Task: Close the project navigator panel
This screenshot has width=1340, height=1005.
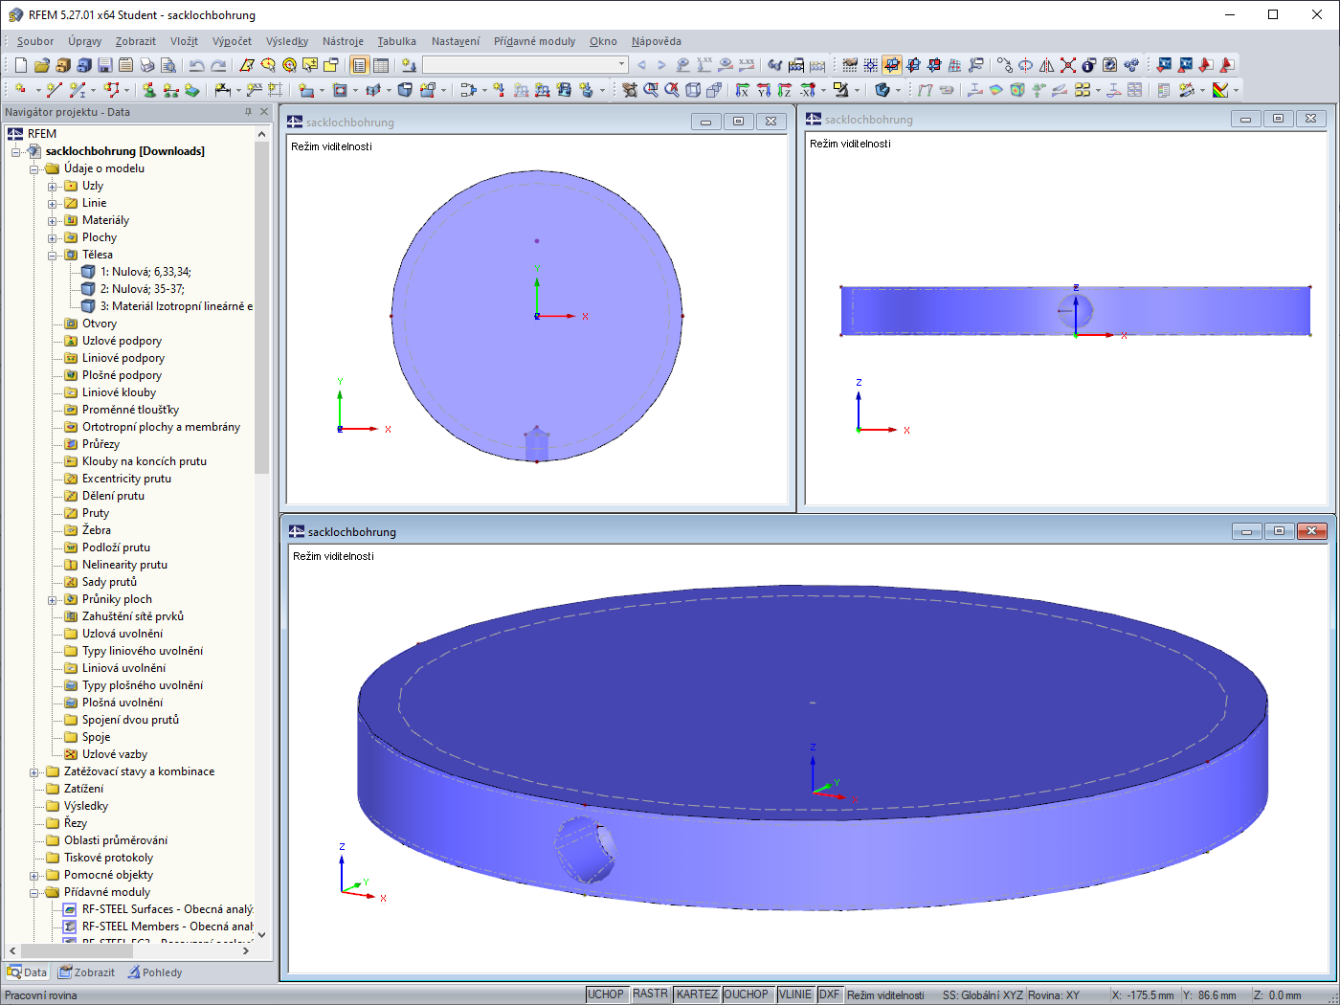Action: click(x=265, y=112)
